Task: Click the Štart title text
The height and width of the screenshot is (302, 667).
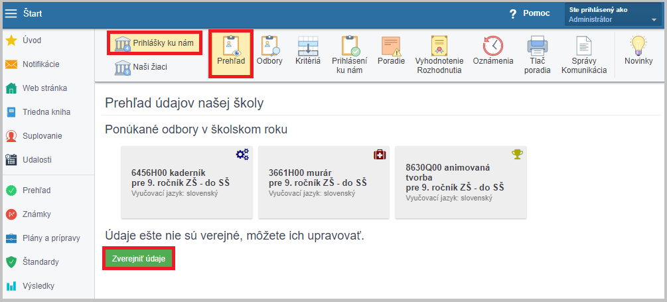Action: coord(33,14)
